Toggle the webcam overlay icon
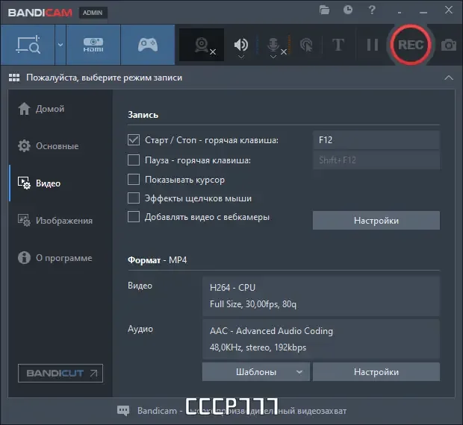Image resolution: width=463 pixels, height=425 pixels. pos(202,45)
